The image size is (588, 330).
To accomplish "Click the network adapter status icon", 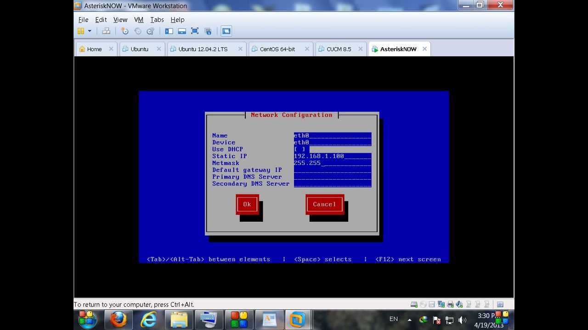I will (441, 304).
